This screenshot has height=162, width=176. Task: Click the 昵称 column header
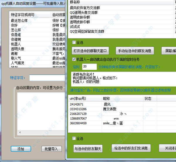tap(122, 98)
